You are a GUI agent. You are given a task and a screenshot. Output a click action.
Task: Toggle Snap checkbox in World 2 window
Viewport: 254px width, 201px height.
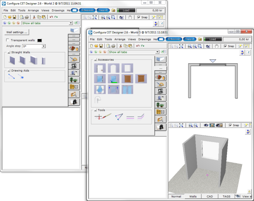click(x=139, y=17)
